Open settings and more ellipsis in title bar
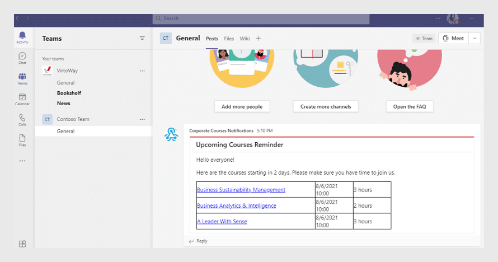Screen dimensions: 498x262 [x=438, y=18]
